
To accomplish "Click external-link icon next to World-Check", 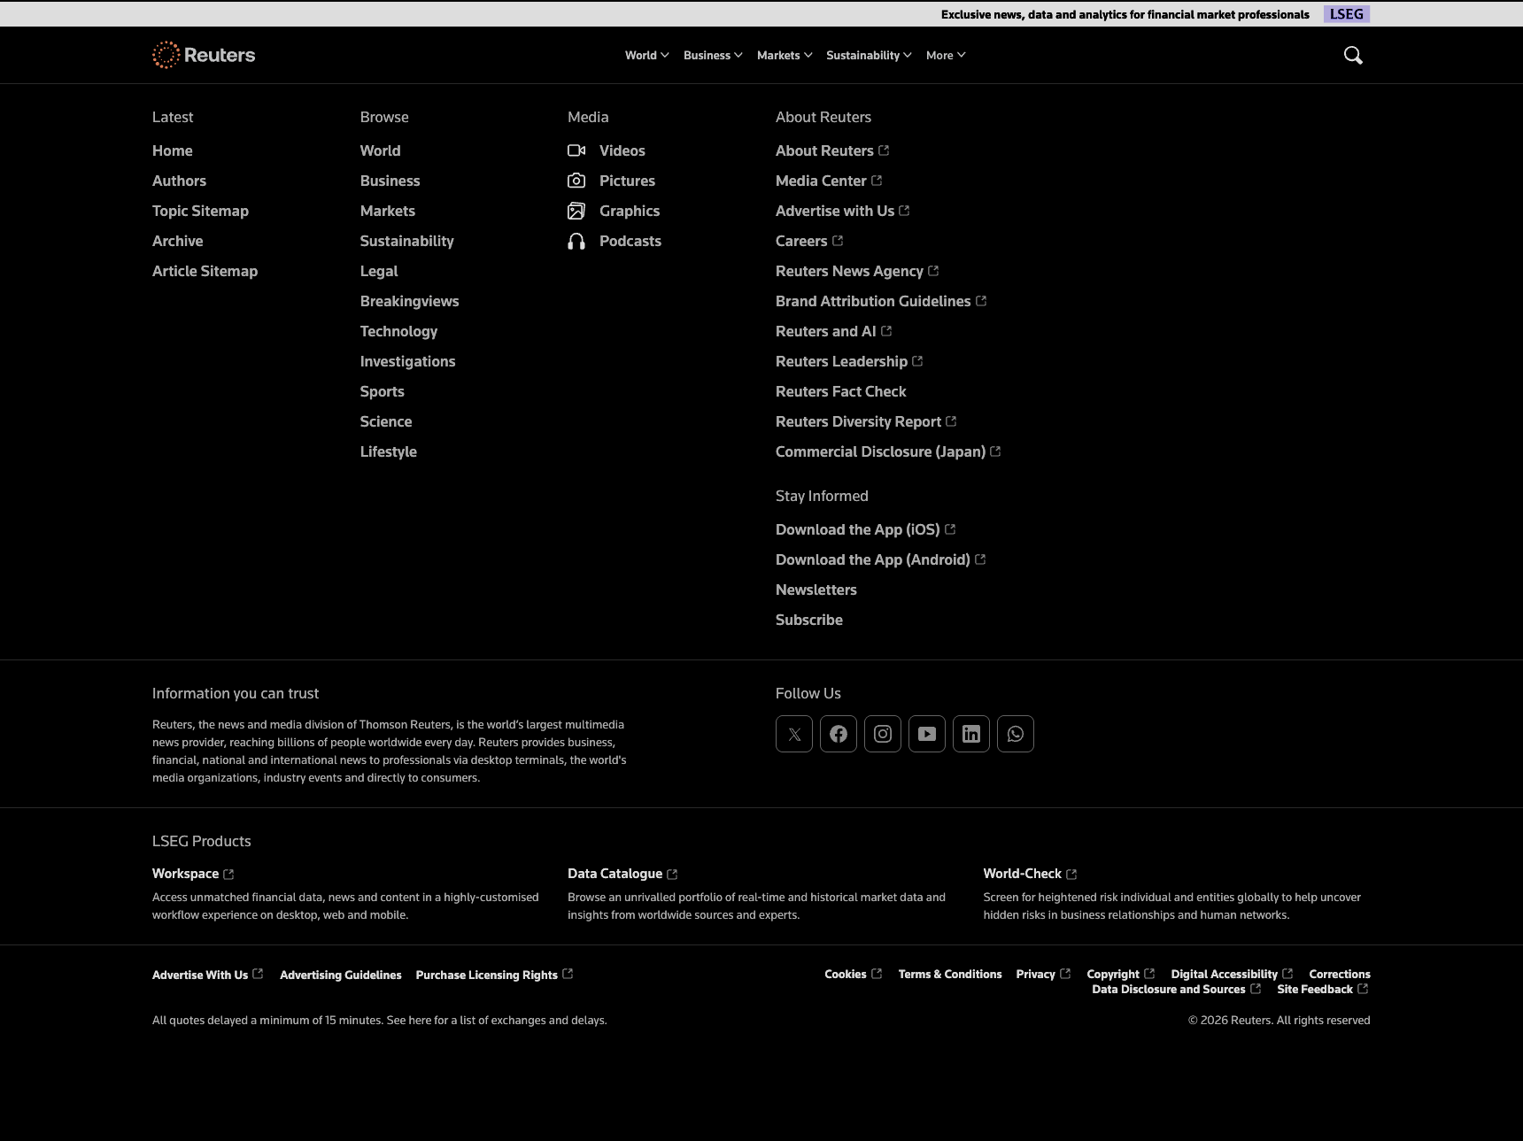I will 1071,875.
